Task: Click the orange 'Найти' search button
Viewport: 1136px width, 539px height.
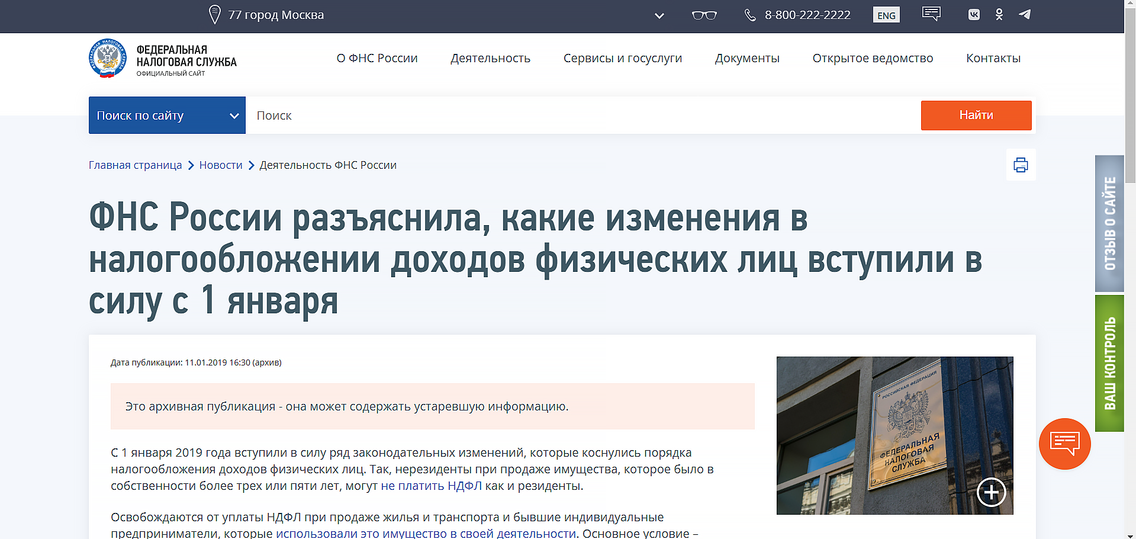Action: pos(976,115)
